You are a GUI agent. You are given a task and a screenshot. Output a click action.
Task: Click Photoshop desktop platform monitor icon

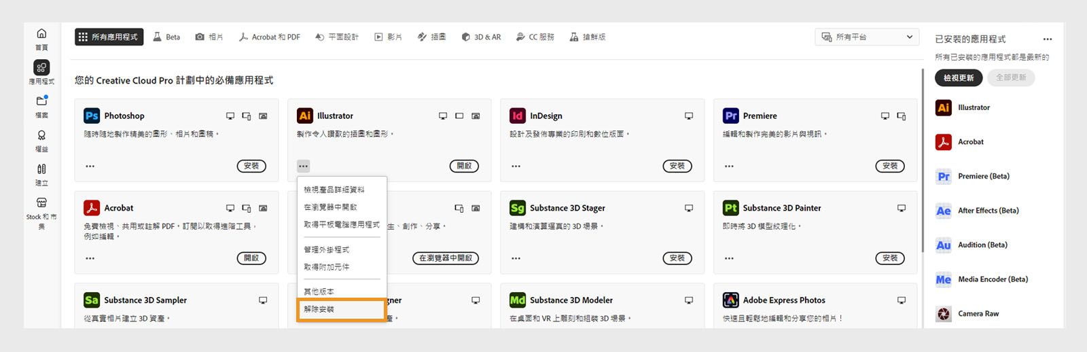click(x=230, y=116)
